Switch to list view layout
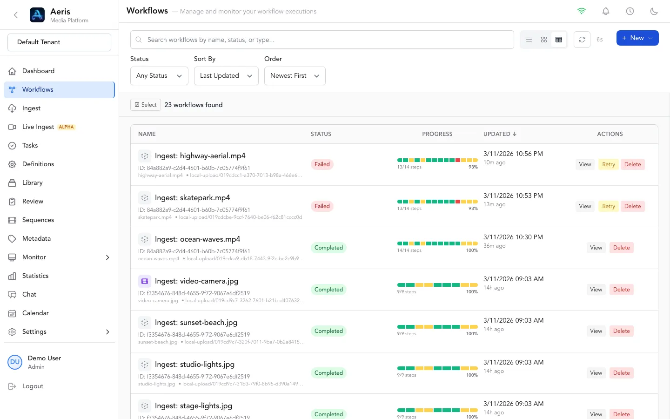The width and height of the screenshot is (670, 419). pyautogui.click(x=529, y=40)
